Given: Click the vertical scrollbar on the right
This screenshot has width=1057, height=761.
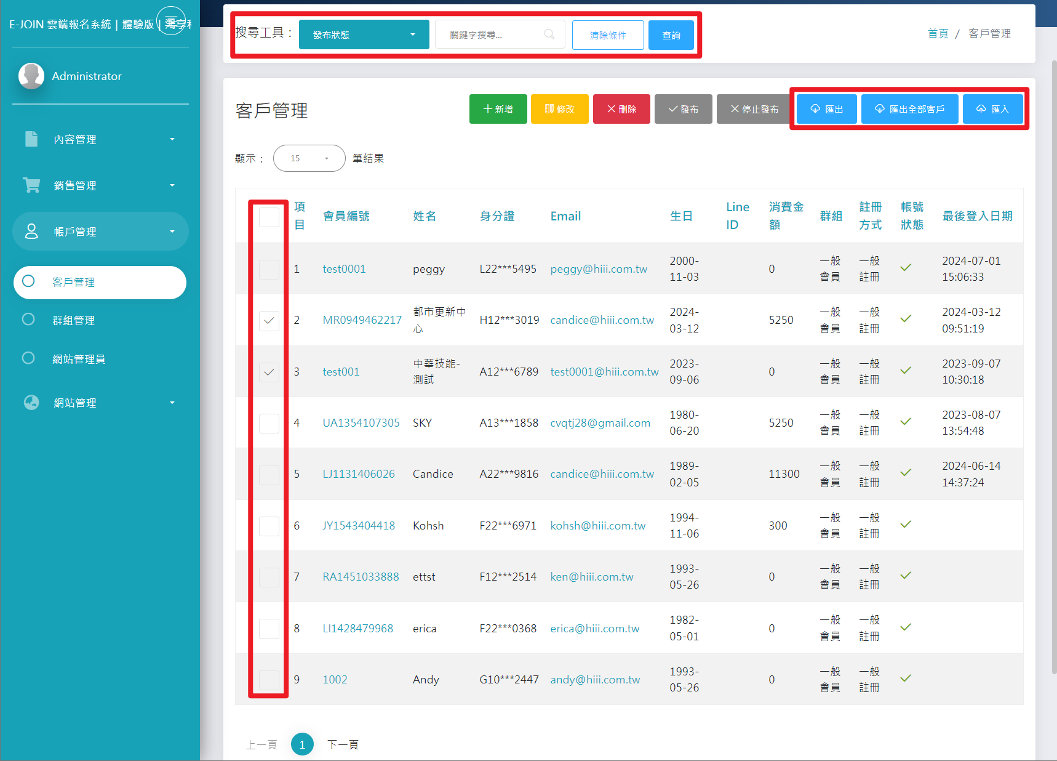Looking at the screenshot, I should click(x=1053, y=369).
